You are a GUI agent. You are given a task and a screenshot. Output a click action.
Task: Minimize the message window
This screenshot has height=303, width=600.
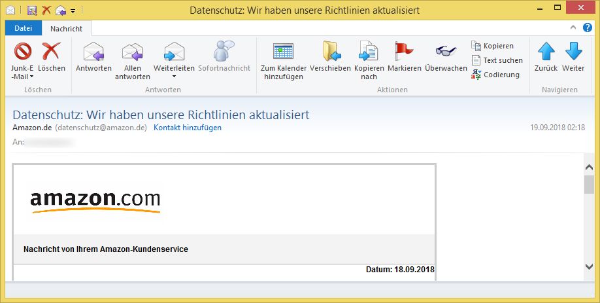(540, 9)
